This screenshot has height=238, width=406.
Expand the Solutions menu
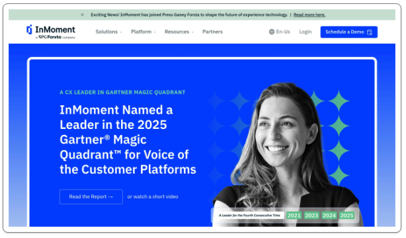[x=108, y=32]
